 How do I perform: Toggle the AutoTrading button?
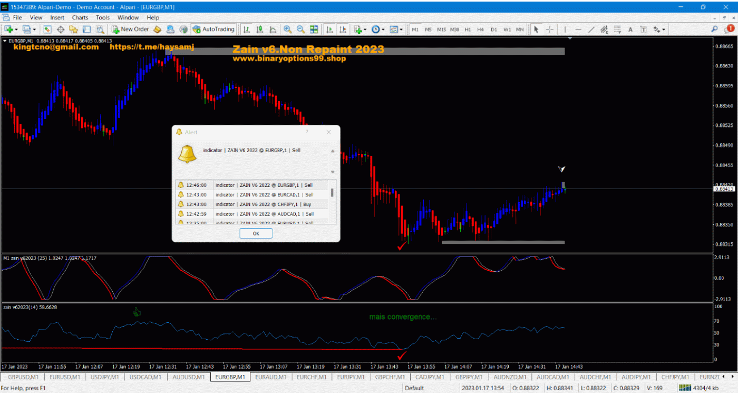coord(213,29)
